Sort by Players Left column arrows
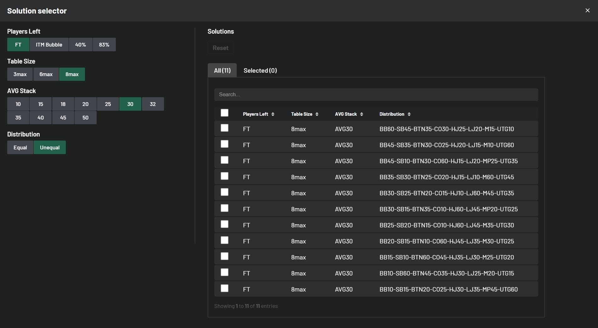598x328 pixels. (273, 114)
